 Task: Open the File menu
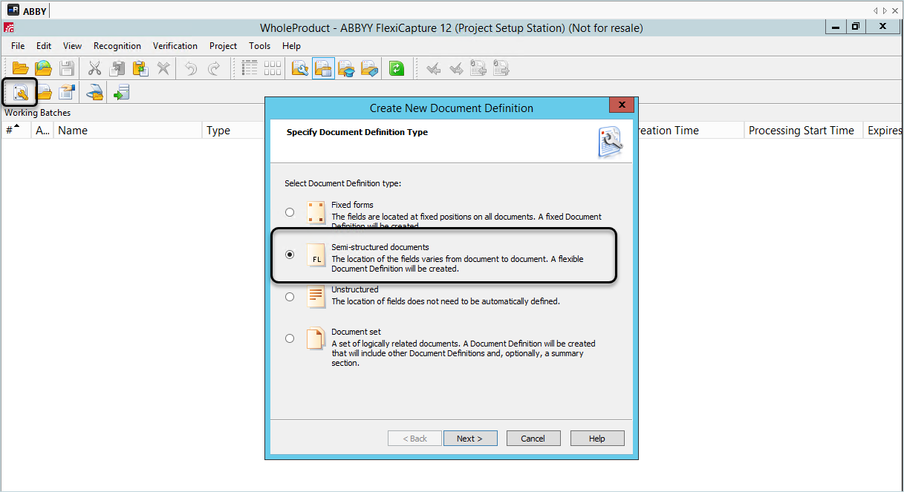click(x=18, y=46)
